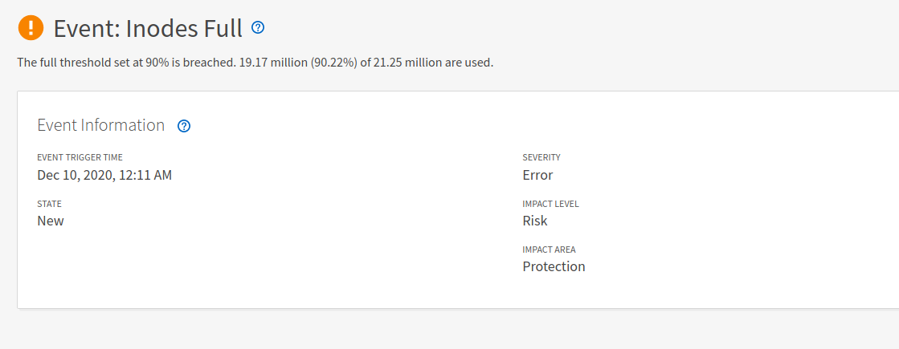The width and height of the screenshot is (899, 349).
Task: Select the Dec 10, 2020, 12:11 AM timestamp
Action: coord(104,175)
